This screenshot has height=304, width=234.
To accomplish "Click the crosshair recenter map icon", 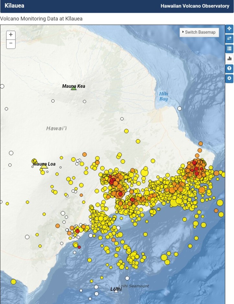I will (x=229, y=29).
